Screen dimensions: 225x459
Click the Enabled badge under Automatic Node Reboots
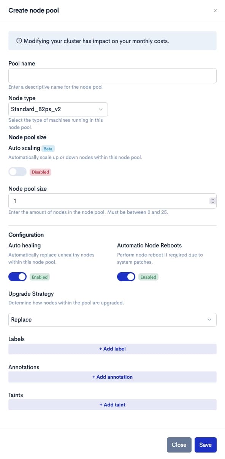point(148,277)
